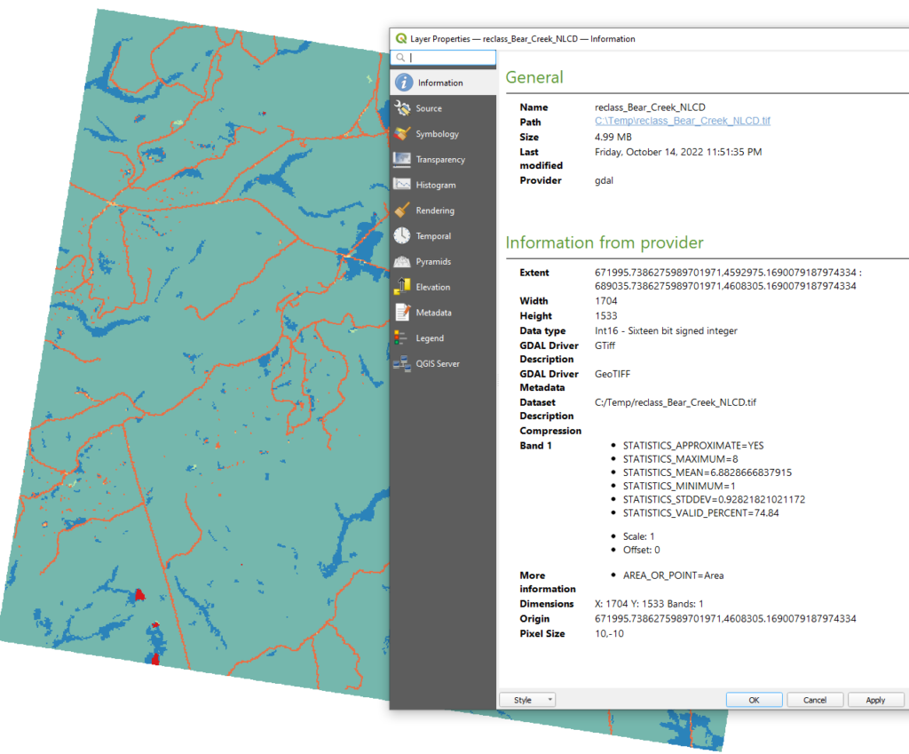Open the Temporal clock icon
This screenshot has width=909, height=754.
pyautogui.click(x=403, y=236)
